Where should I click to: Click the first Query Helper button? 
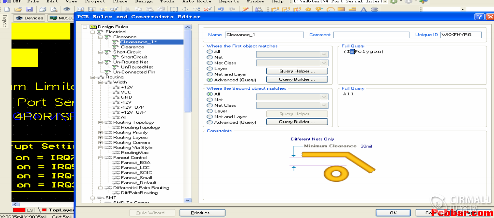point(297,71)
